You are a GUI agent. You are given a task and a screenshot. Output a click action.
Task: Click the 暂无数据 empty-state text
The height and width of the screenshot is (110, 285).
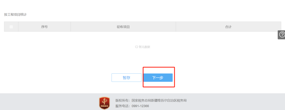point(145,47)
